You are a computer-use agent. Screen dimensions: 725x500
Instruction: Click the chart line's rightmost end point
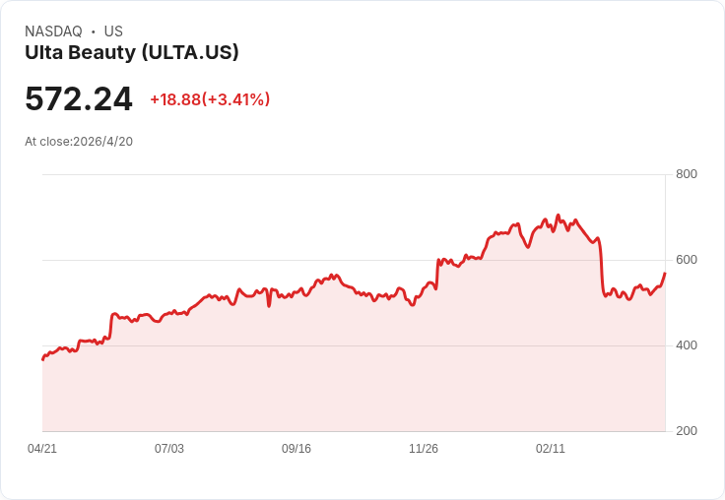pos(665,273)
